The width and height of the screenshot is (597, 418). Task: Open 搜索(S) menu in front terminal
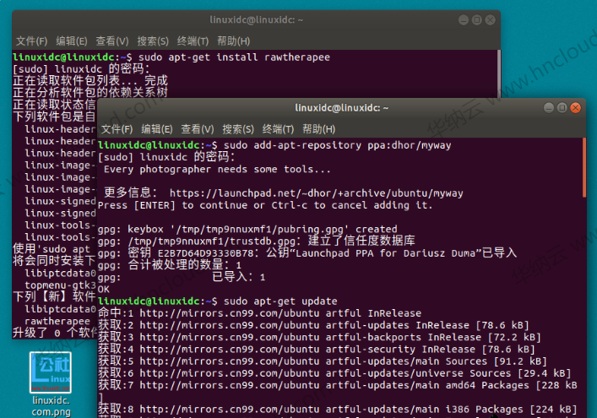point(238,129)
